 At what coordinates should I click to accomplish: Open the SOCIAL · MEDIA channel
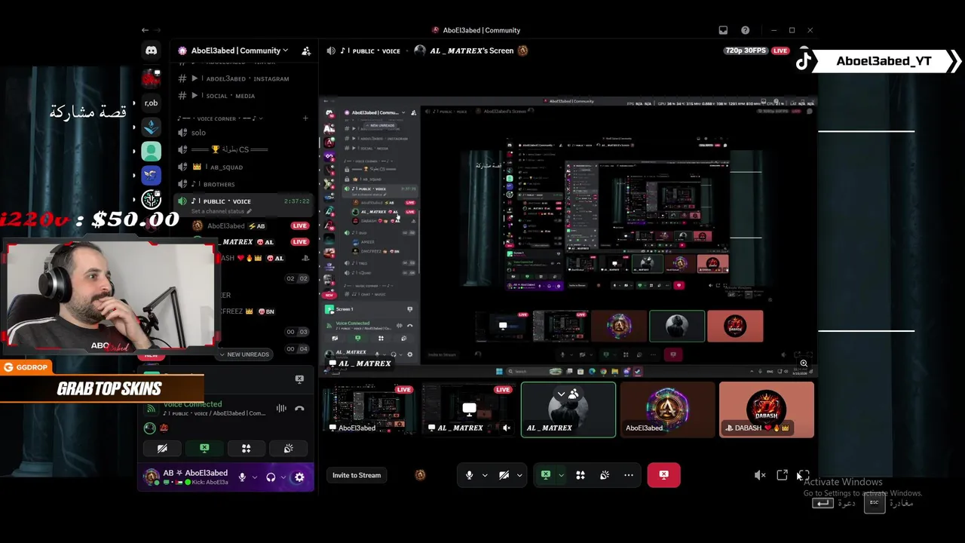point(244,96)
